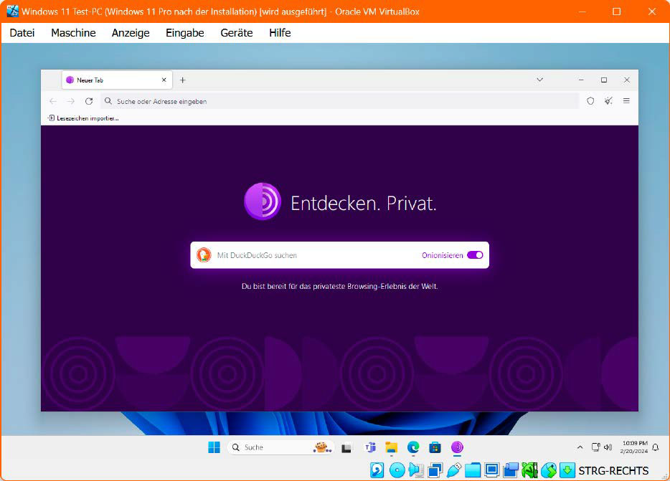
Task: Click the VirtualBox optical disc status icon
Action: [397, 470]
